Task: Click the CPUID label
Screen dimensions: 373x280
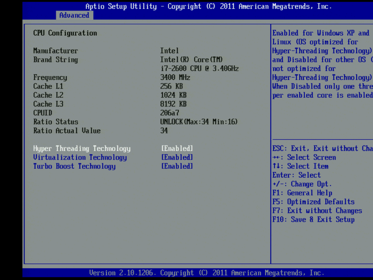Action: click(x=43, y=113)
